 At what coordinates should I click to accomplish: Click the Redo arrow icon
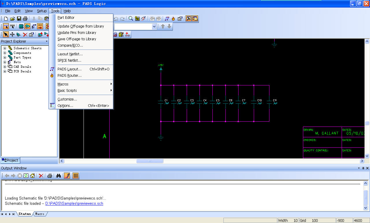(x=122, y=19)
